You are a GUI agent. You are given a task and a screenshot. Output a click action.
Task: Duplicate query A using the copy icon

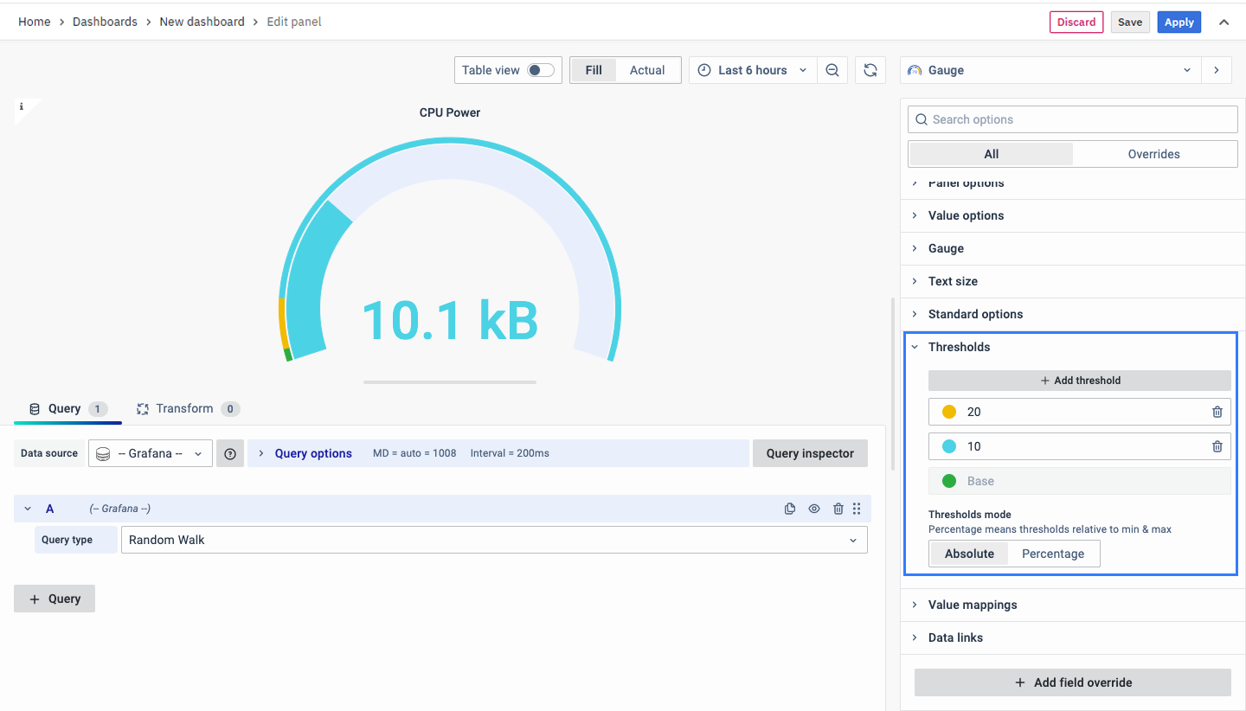click(790, 509)
